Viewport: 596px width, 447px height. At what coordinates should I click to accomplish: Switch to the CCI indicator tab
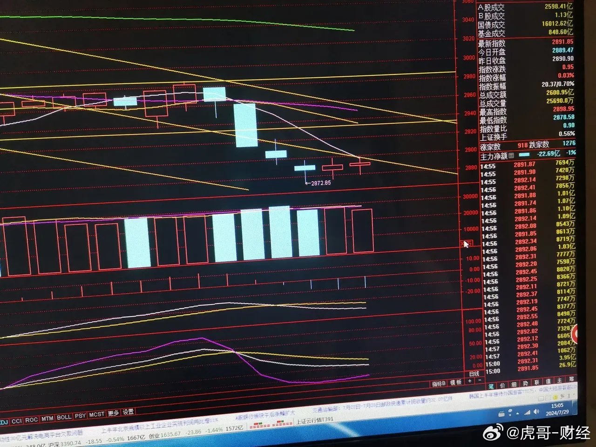point(17,421)
